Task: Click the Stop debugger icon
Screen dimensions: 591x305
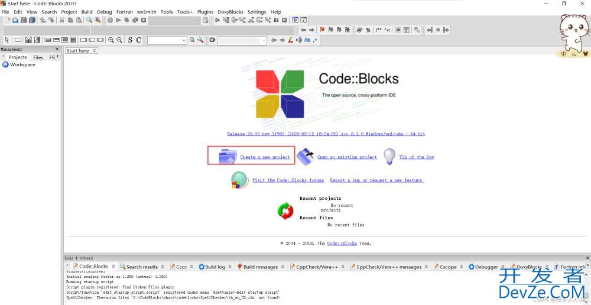Action: pyautogui.click(x=285, y=20)
